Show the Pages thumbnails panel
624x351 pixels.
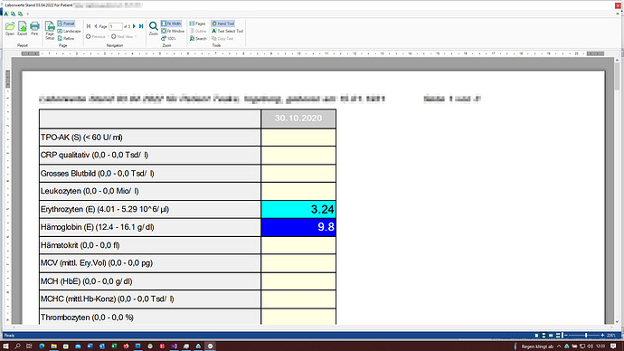click(197, 24)
